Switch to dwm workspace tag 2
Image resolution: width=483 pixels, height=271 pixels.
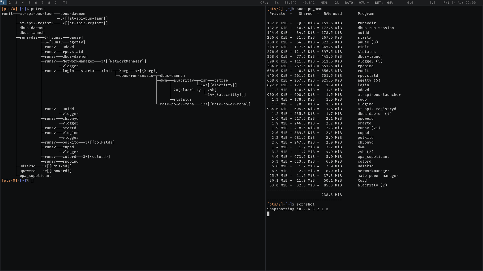click(10, 3)
